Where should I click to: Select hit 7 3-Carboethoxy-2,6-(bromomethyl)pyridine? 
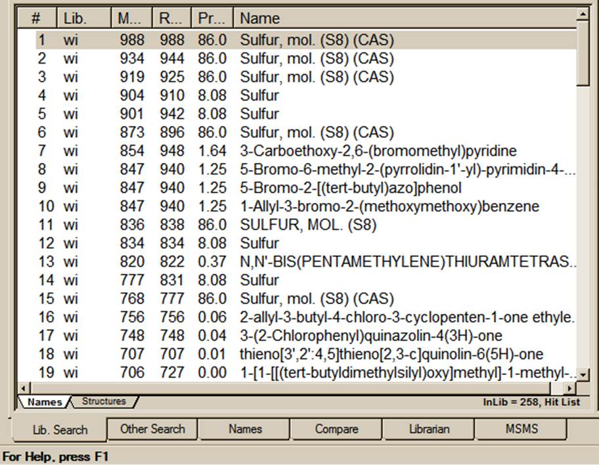[378, 151]
